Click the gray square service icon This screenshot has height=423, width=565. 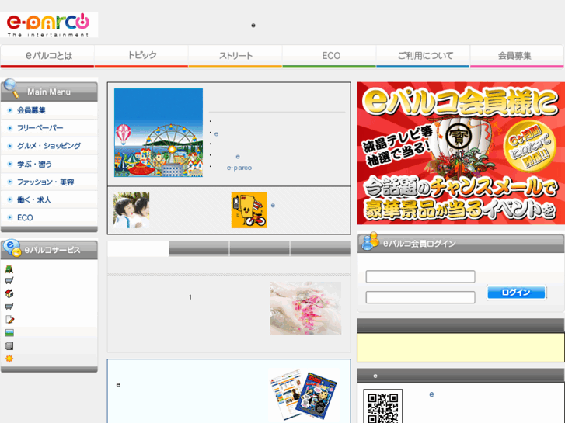(9, 346)
